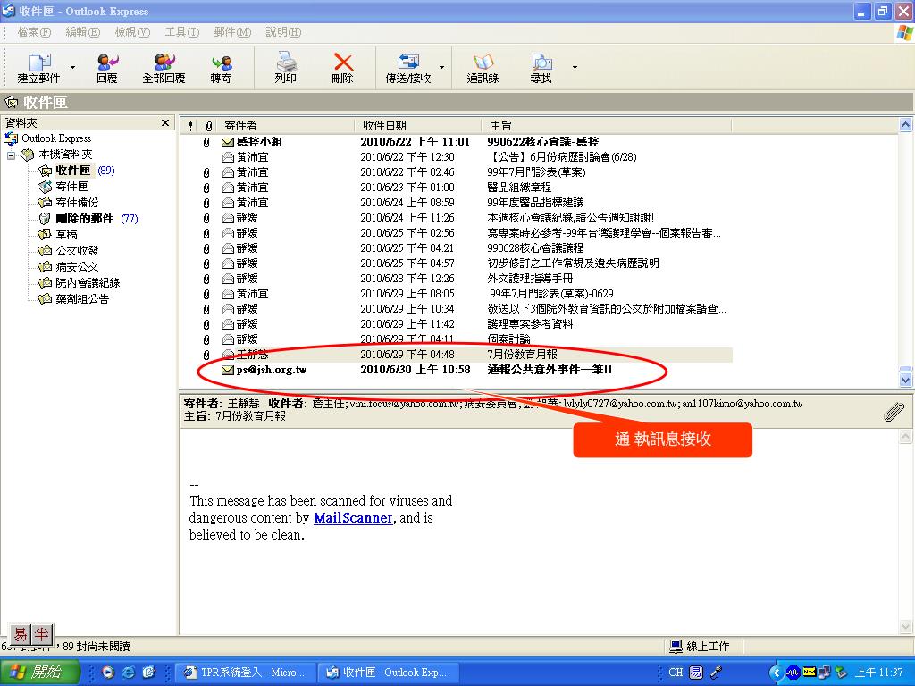
Task: Open message 通報公共意外事件一筆!!
Action: pos(550,369)
